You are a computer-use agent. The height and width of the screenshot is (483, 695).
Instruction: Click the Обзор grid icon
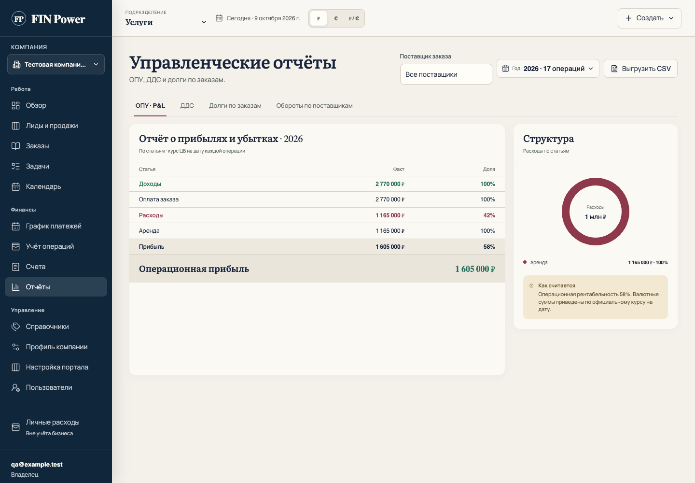point(15,105)
